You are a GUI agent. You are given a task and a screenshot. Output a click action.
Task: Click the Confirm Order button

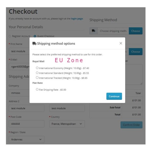point(131,125)
